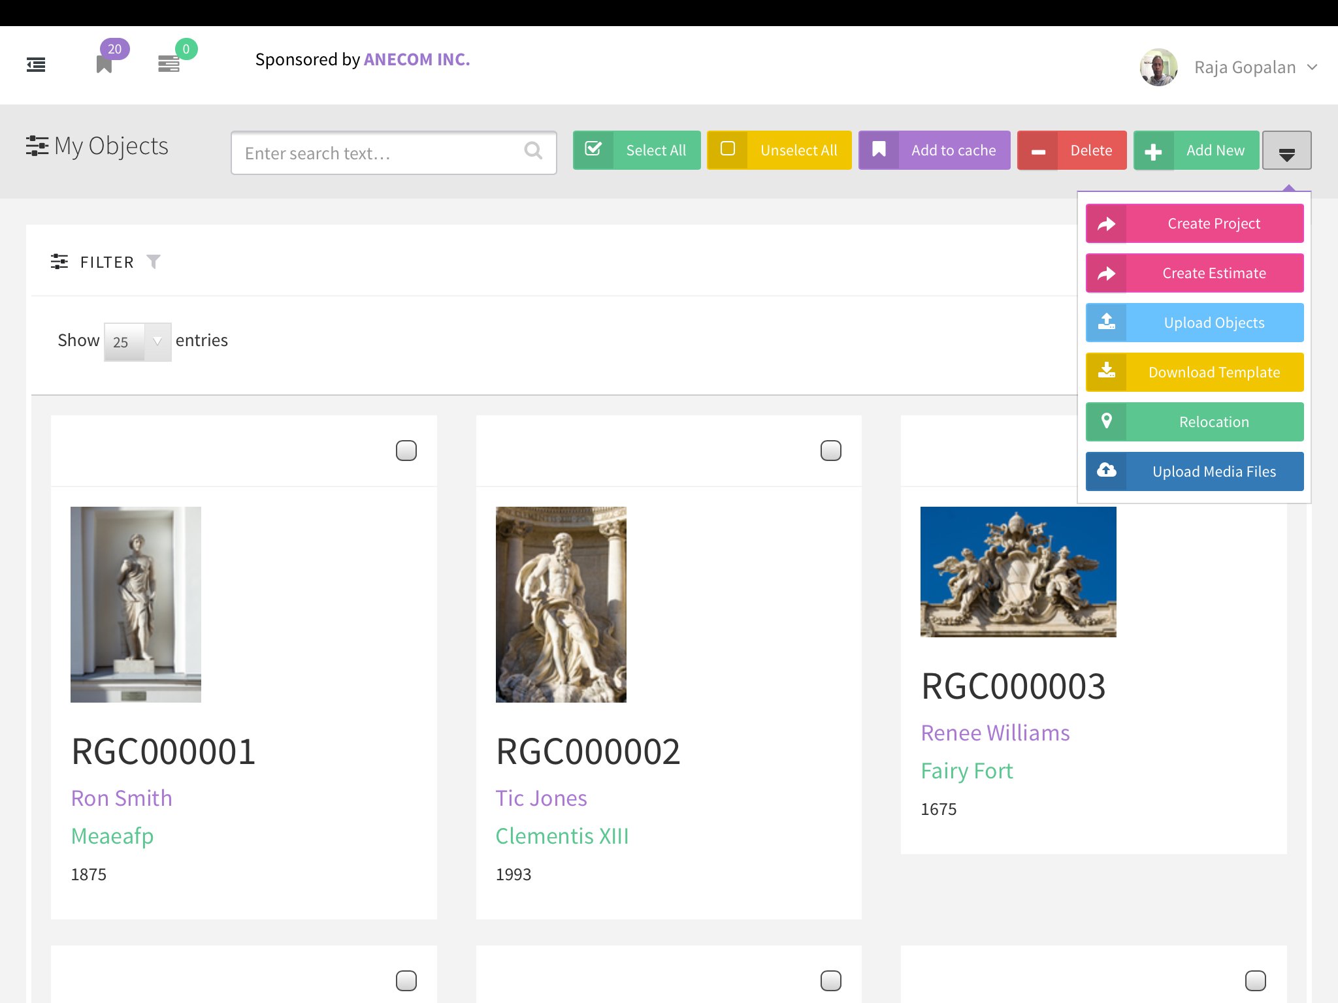
Task: Click the empty box icon on Unselect All
Action: (727, 149)
